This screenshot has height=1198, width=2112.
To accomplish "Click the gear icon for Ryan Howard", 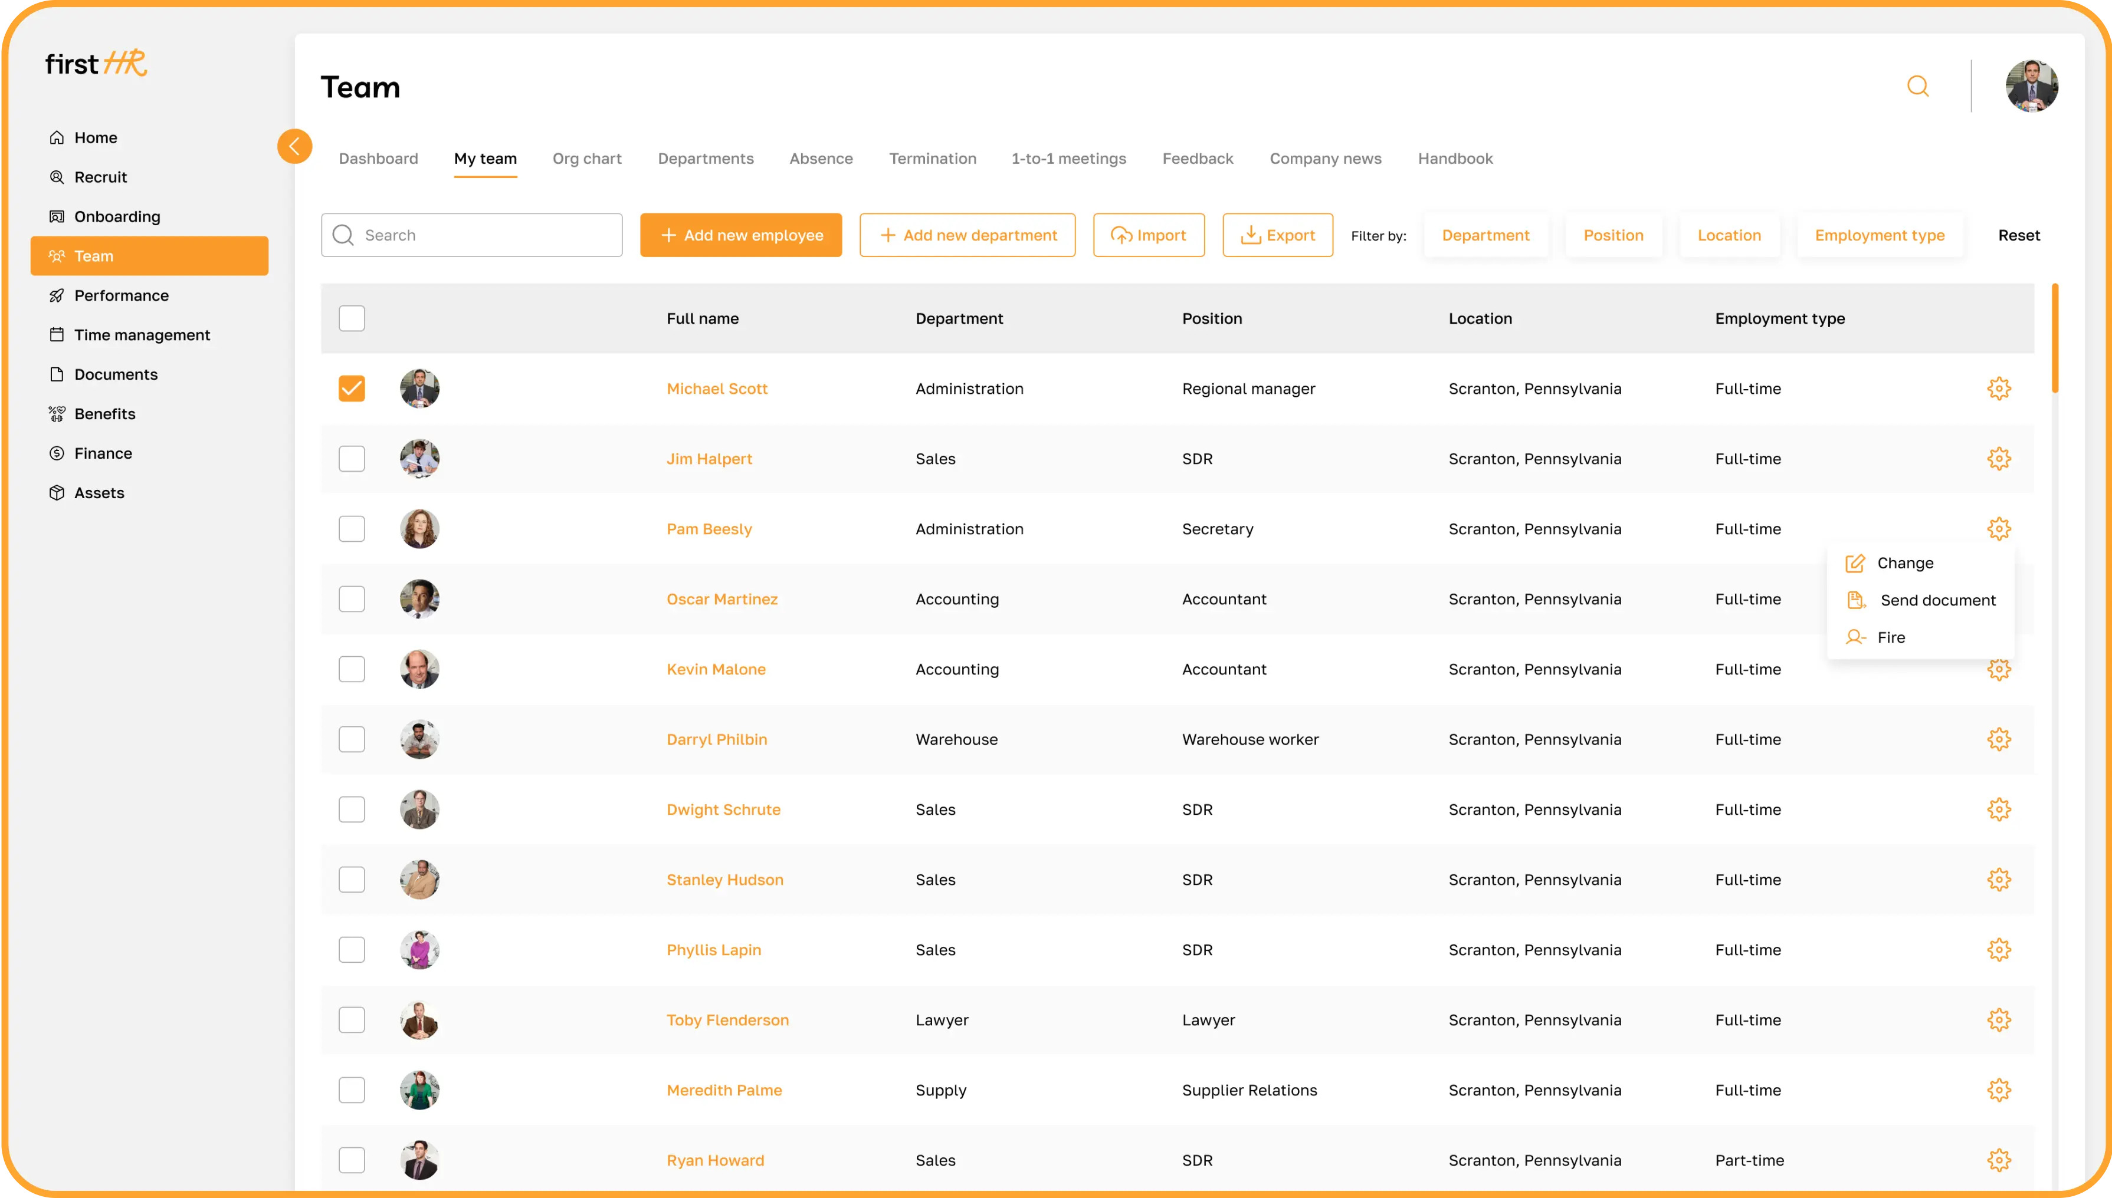I will (1998, 1160).
